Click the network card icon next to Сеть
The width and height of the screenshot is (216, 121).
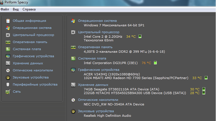click(8, 92)
